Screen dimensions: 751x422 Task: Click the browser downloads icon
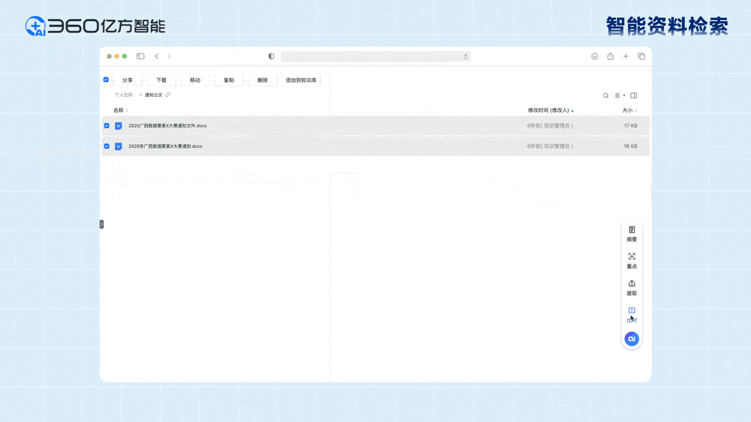click(x=595, y=56)
